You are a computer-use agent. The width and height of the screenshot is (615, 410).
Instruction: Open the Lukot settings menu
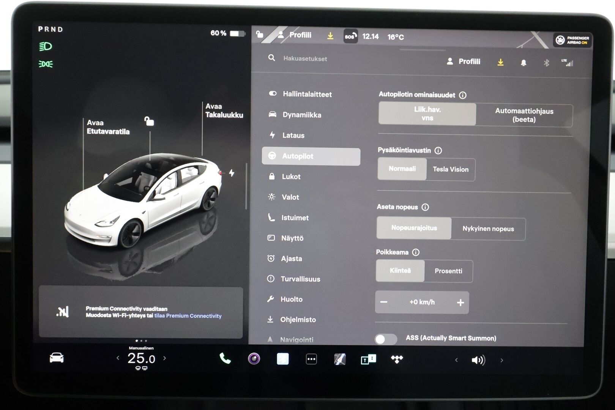285,177
